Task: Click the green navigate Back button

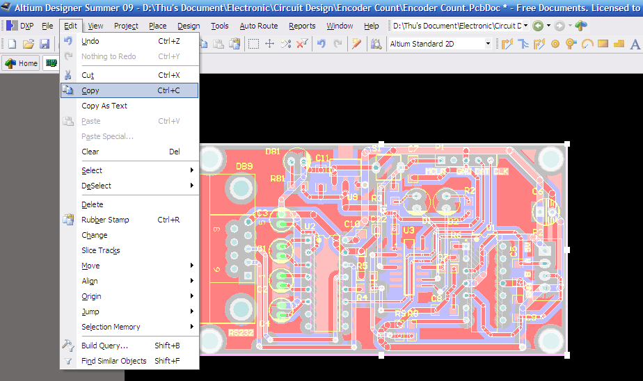Action: [538, 26]
